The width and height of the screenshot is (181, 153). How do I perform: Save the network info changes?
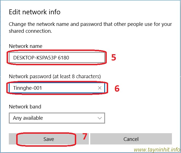[48, 139]
